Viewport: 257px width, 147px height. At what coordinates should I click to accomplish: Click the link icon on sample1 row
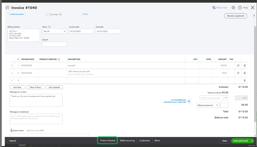pyautogui.click(x=238, y=65)
